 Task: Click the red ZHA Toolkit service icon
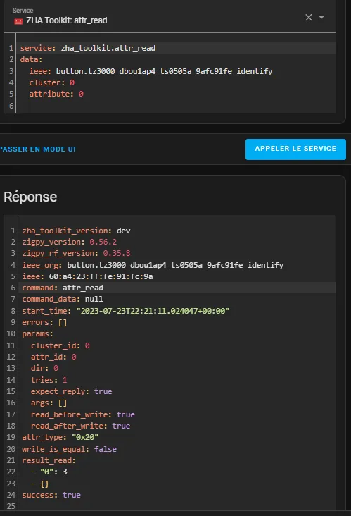pos(18,21)
